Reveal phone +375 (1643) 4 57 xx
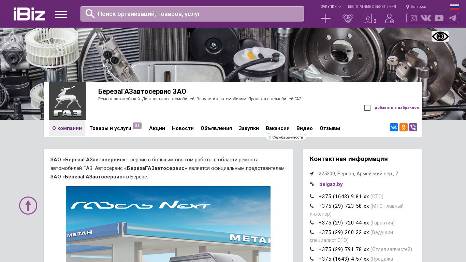Image resolution: width=466 pixels, height=262 pixels. (x=344, y=259)
